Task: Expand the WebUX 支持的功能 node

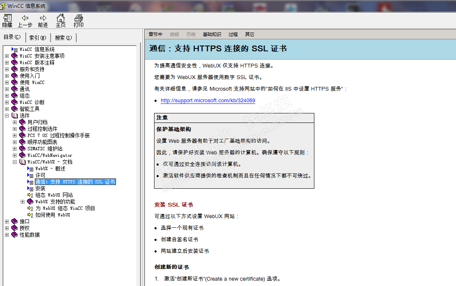Action: click(x=23, y=202)
